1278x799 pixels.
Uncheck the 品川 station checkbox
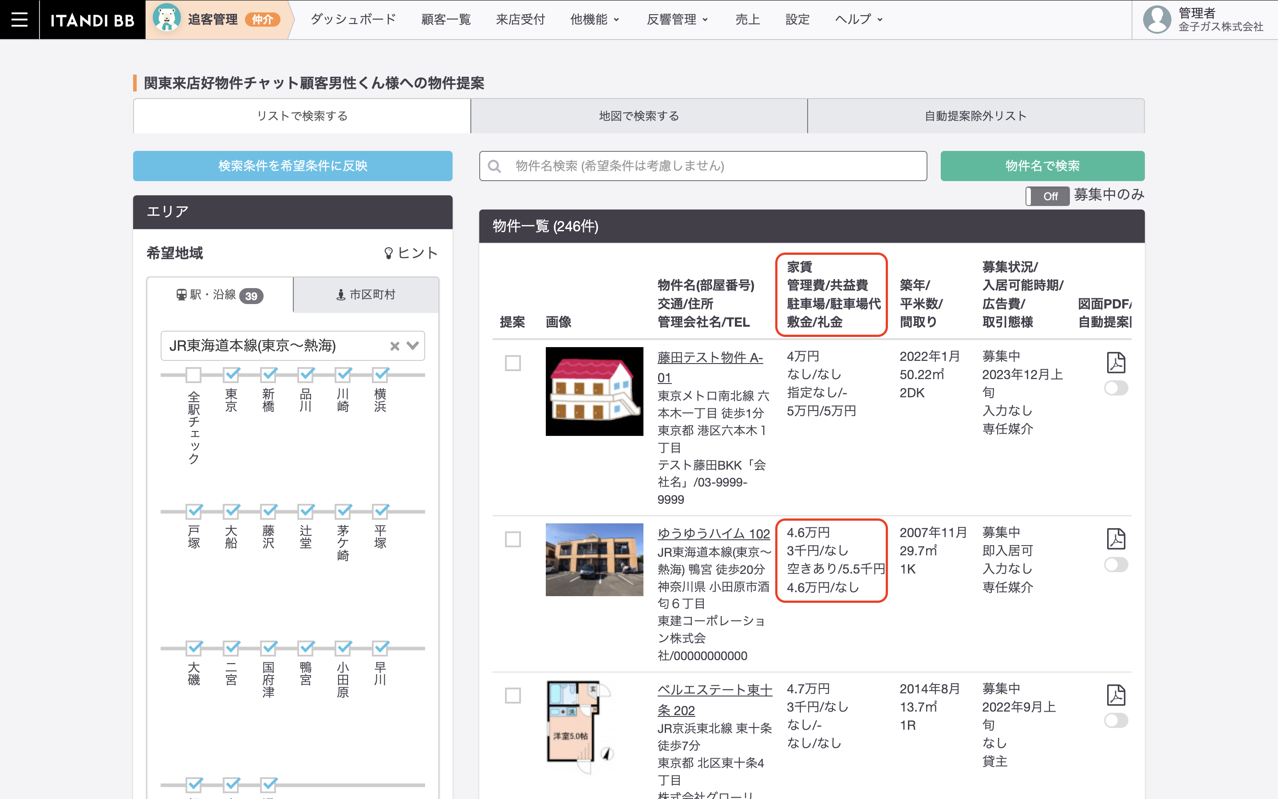tap(306, 375)
